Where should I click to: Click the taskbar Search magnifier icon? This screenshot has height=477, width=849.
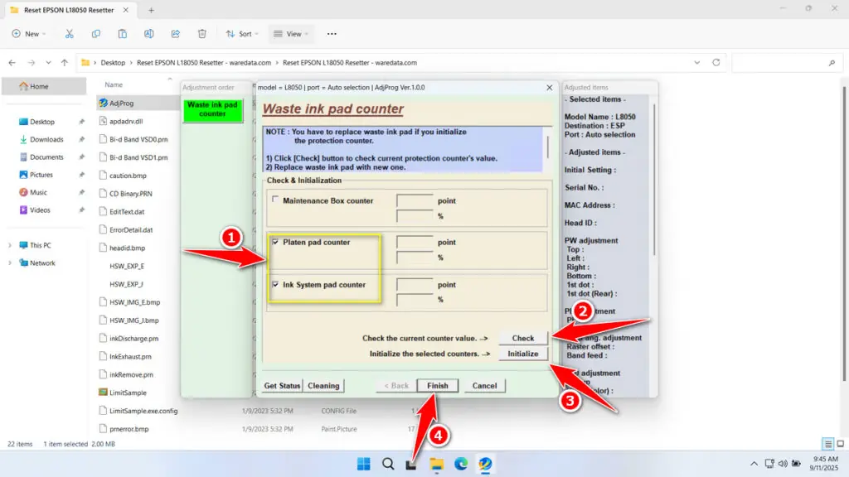387,464
